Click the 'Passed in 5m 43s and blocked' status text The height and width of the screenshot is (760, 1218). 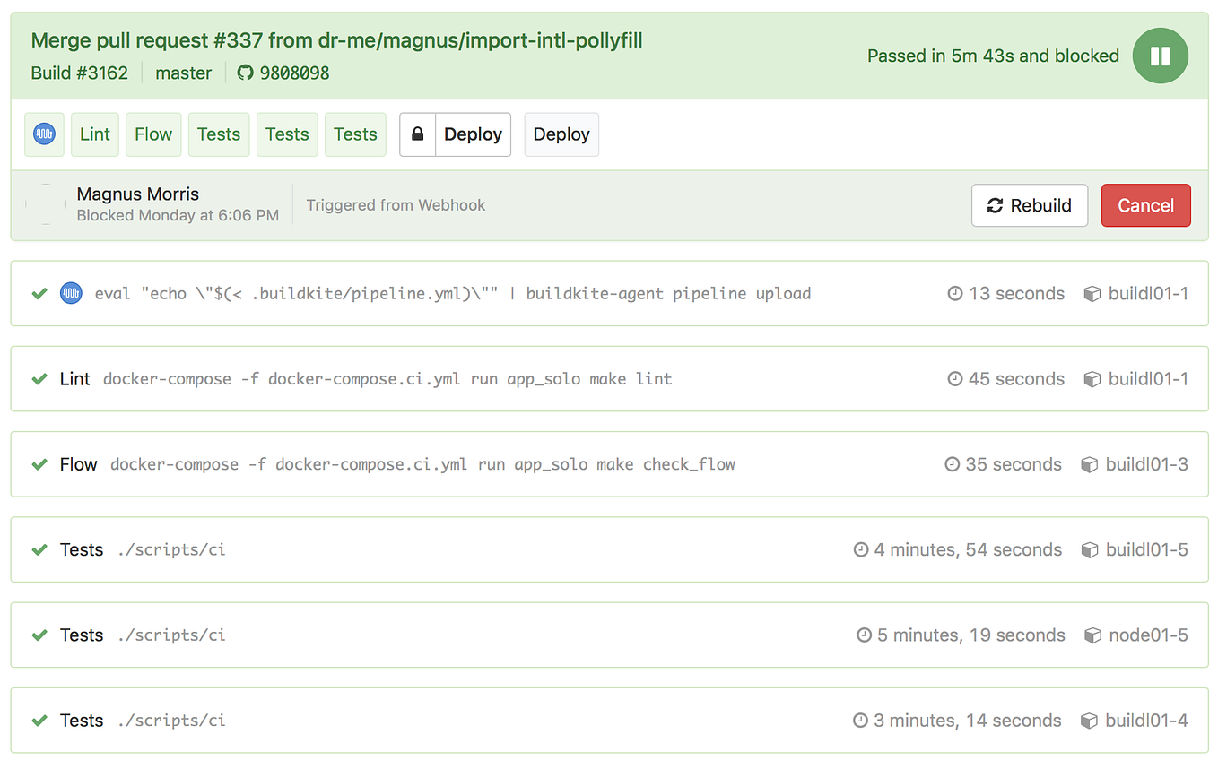(x=993, y=56)
